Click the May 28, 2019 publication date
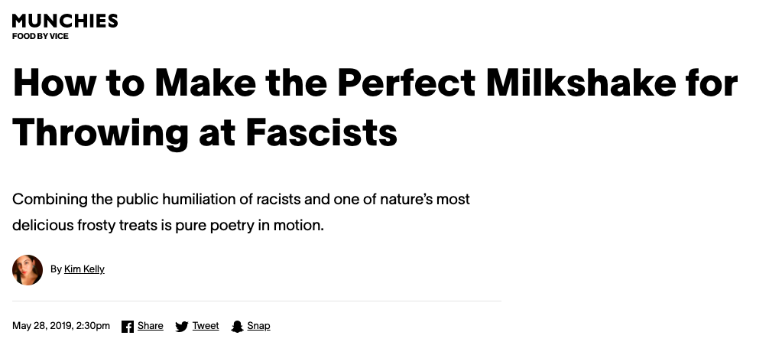This screenshot has width=769, height=342. point(42,326)
